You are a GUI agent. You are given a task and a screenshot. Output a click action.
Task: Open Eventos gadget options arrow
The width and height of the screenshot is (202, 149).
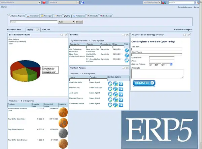(125, 35)
